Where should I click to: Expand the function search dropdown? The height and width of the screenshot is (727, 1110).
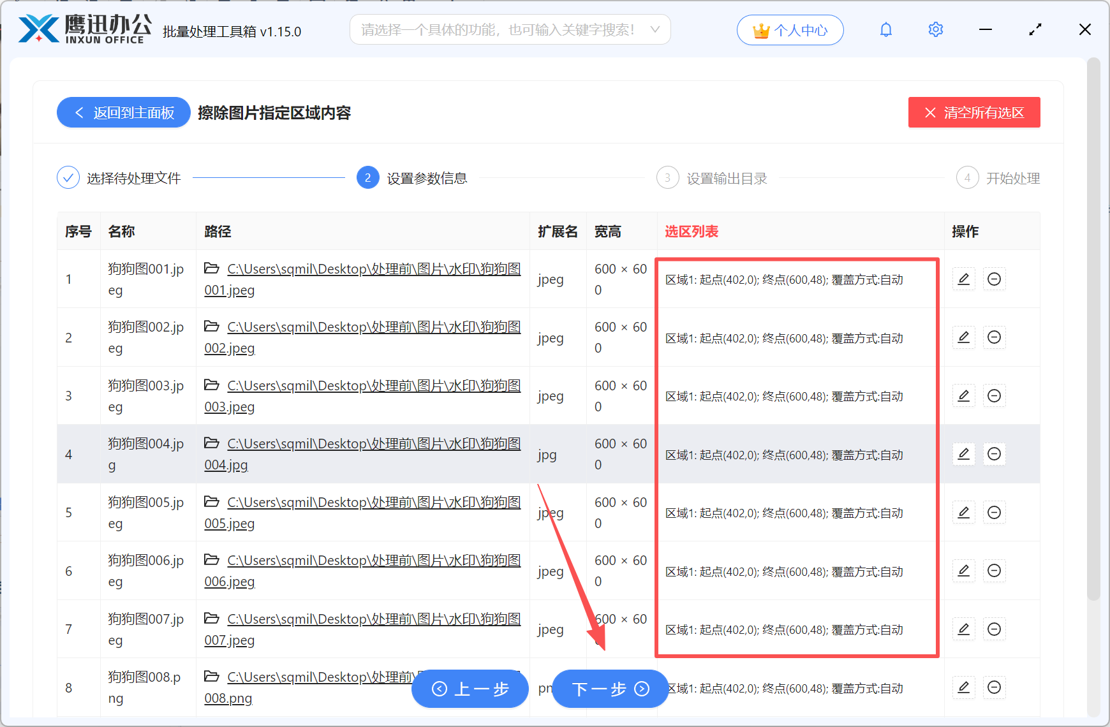point(655,29)
